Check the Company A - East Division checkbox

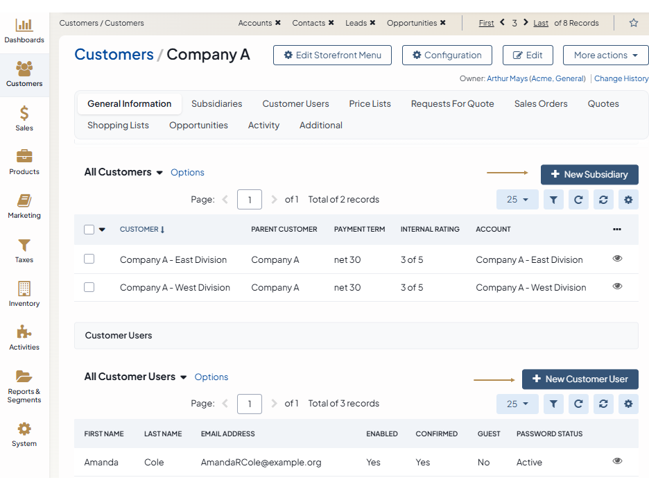coord(89,259)
